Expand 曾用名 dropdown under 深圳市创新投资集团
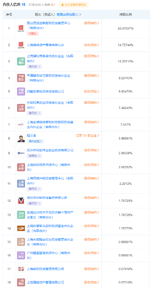 [x=34, y=204]
